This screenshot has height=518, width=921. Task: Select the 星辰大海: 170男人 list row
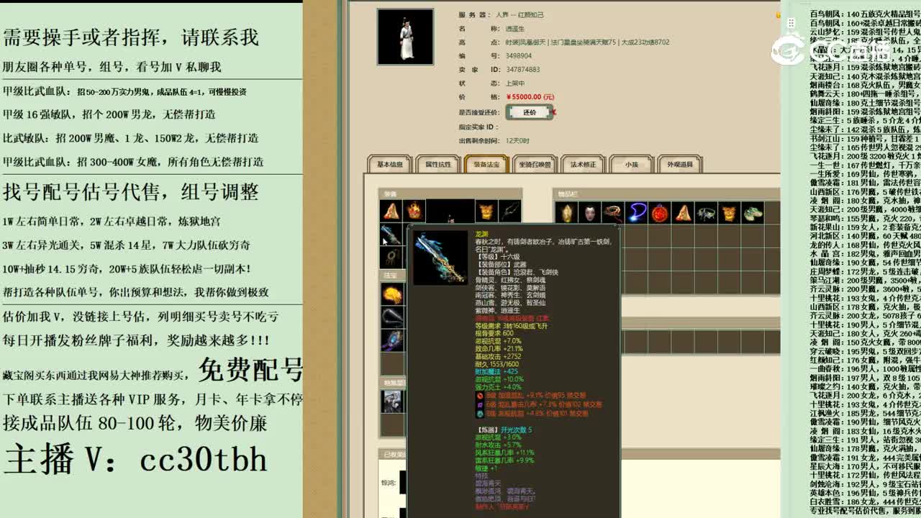(x=865, y=467)
